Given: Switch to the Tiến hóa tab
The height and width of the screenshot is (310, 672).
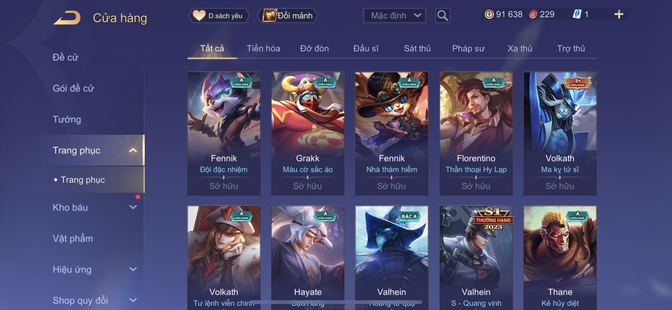Looking at the screenshot, I should click(x=263, y=49).
